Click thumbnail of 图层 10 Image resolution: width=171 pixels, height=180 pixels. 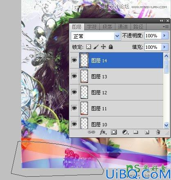coord(84,123)
